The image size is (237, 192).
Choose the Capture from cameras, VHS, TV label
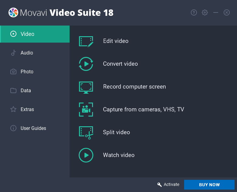pyautogui.click(x=143, y=110)
